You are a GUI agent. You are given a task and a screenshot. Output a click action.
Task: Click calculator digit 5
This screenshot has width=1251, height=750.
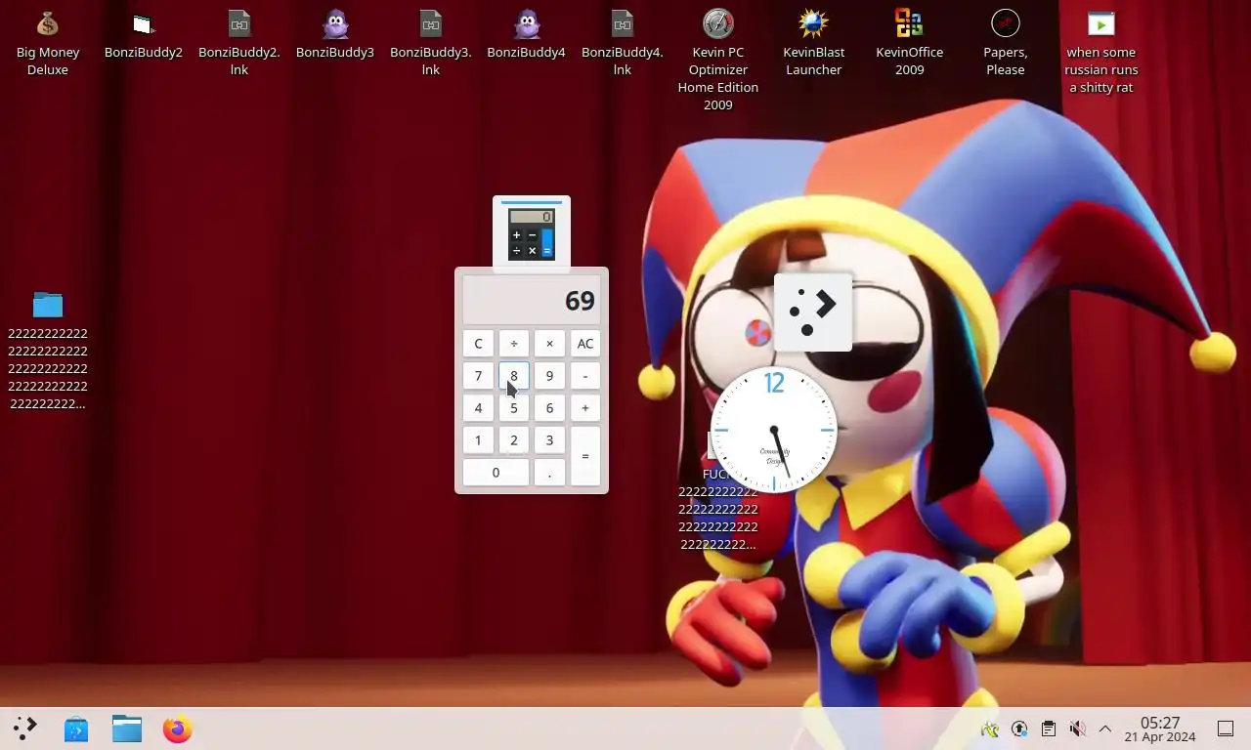click(x=514, y=408)
